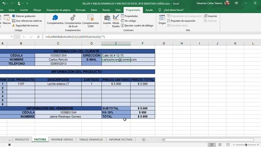This screenshot has height=147, width=261.
Task: Select IVA value $ 950 cell
Action: pyautogui.click(x=143, y=113)
